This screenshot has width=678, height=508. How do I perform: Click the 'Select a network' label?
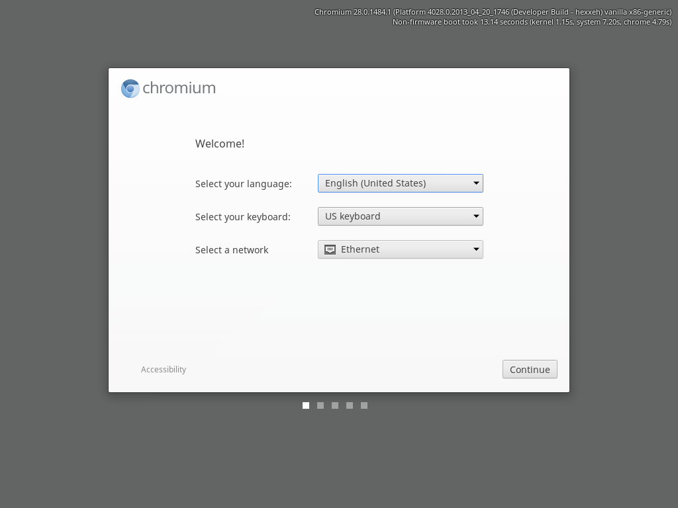tap(232, 250)
